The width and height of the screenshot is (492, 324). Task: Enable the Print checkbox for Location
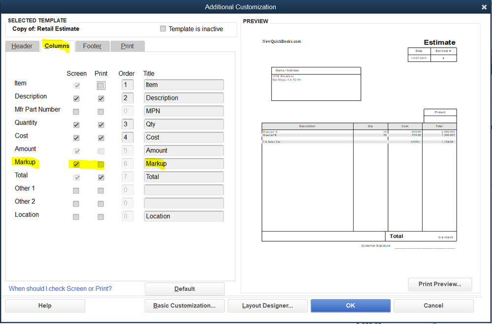[x=101, y=217]
